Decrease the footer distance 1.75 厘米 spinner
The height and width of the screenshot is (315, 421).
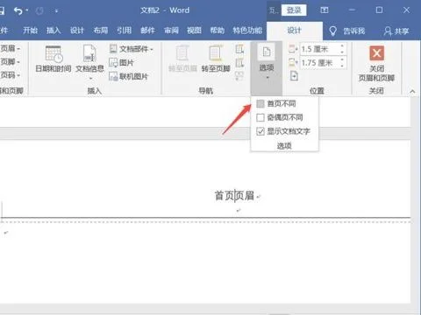tap(342, 66)
